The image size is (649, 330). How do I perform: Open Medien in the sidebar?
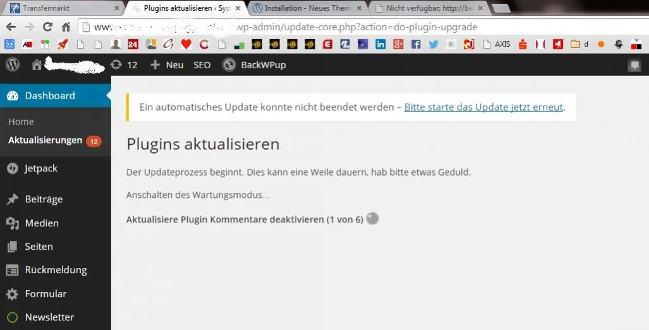tap(41, 223)
